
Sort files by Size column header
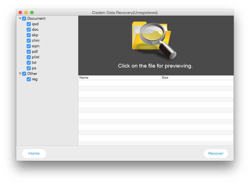pos(197,77)
